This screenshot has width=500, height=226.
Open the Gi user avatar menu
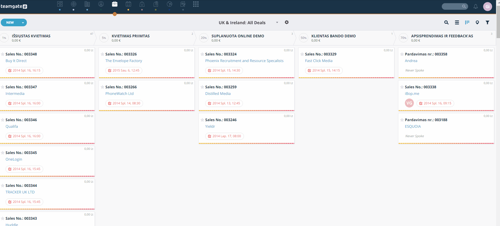pos(487,7)
